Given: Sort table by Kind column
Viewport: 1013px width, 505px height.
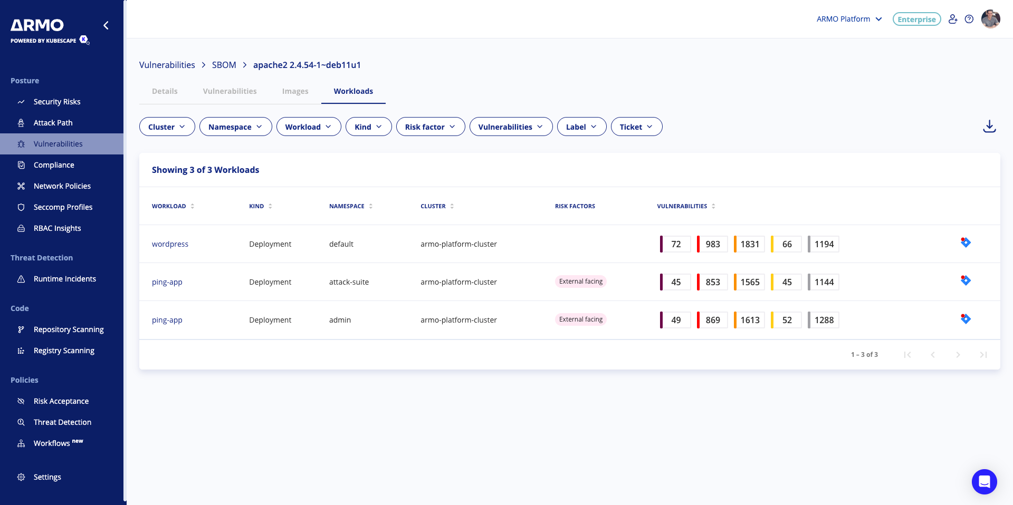Looking at the screenshot, I should click(x=261, y=206).
